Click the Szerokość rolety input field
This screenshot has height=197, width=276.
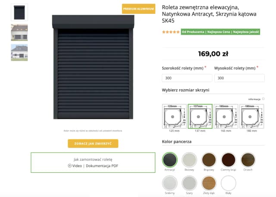tap(187, 78)
